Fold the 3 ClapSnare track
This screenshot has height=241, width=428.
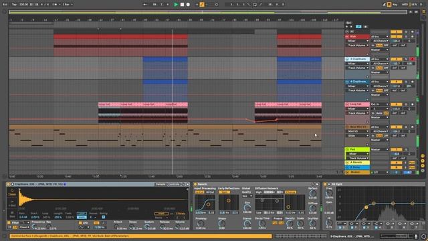347,59
